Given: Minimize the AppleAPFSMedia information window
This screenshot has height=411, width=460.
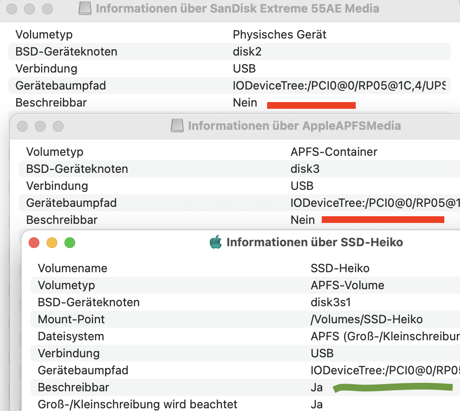Looking at the screenshot, I should tap(40, 126).
